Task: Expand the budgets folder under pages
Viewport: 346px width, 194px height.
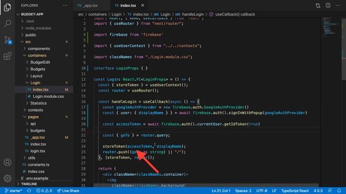Action: 44,130
